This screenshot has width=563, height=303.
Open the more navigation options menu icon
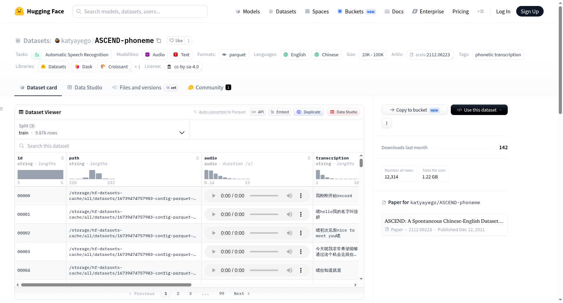[480, 11]
